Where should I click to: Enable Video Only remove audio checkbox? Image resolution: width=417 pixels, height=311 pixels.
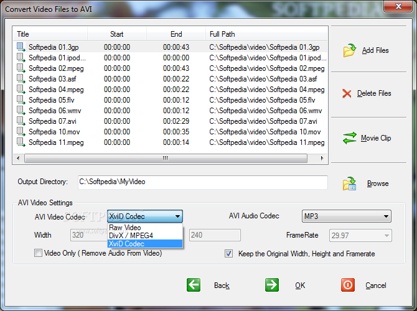tap(38, 253)
